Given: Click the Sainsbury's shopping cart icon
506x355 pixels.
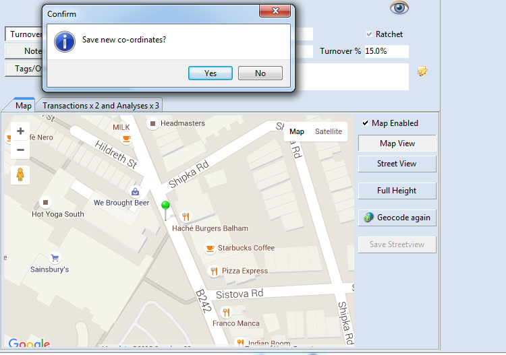Looking at the screenshot, I should 55,258.
